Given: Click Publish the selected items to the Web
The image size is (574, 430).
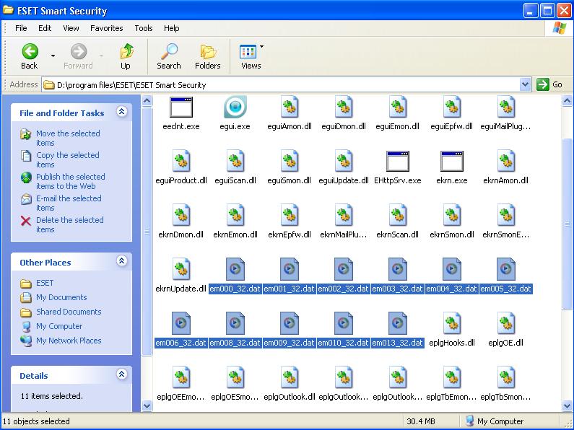Looking at the screenshot, I should pos(70,181).
